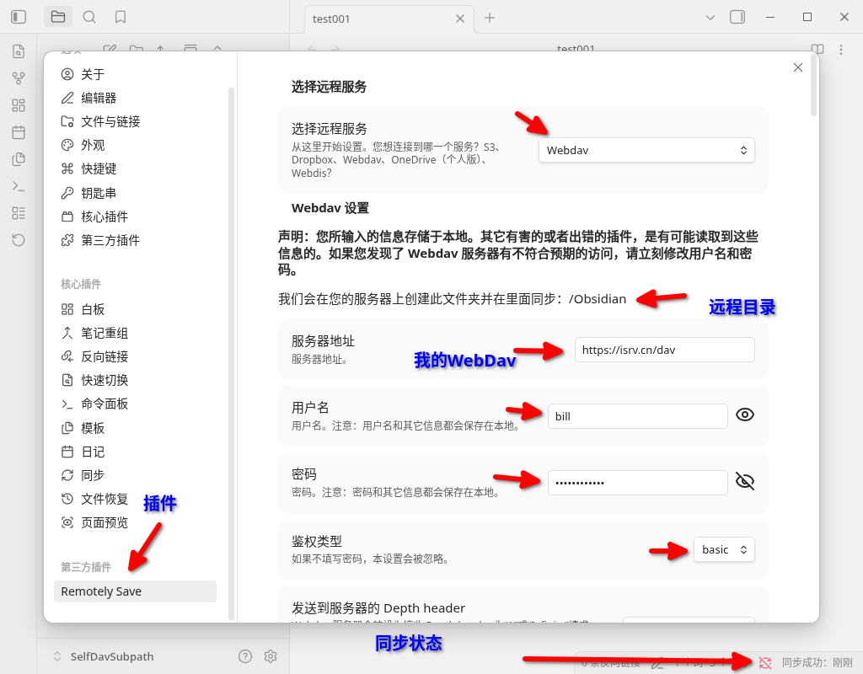Open help question mark icon
Image resolution: width=863 pixels, height=674 pixels.
click(245, 655)
